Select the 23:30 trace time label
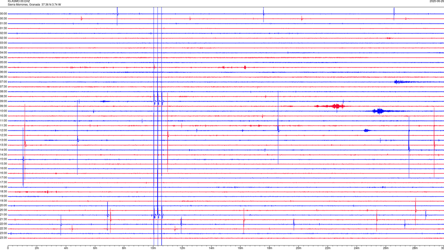The width and height of the screenshot is (444, 250). click(x=4, y=238)
